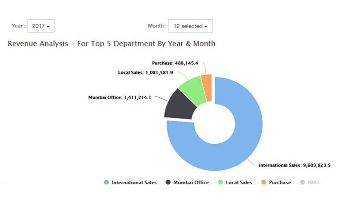Screen dimensions: 337x203
Task: Toggle International Sales series via legend text
Action: coord(134,183)
